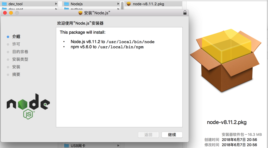This screenshot has width=268, height=148.
Task: Click the large package box preview in Finder
Action: 226,60
